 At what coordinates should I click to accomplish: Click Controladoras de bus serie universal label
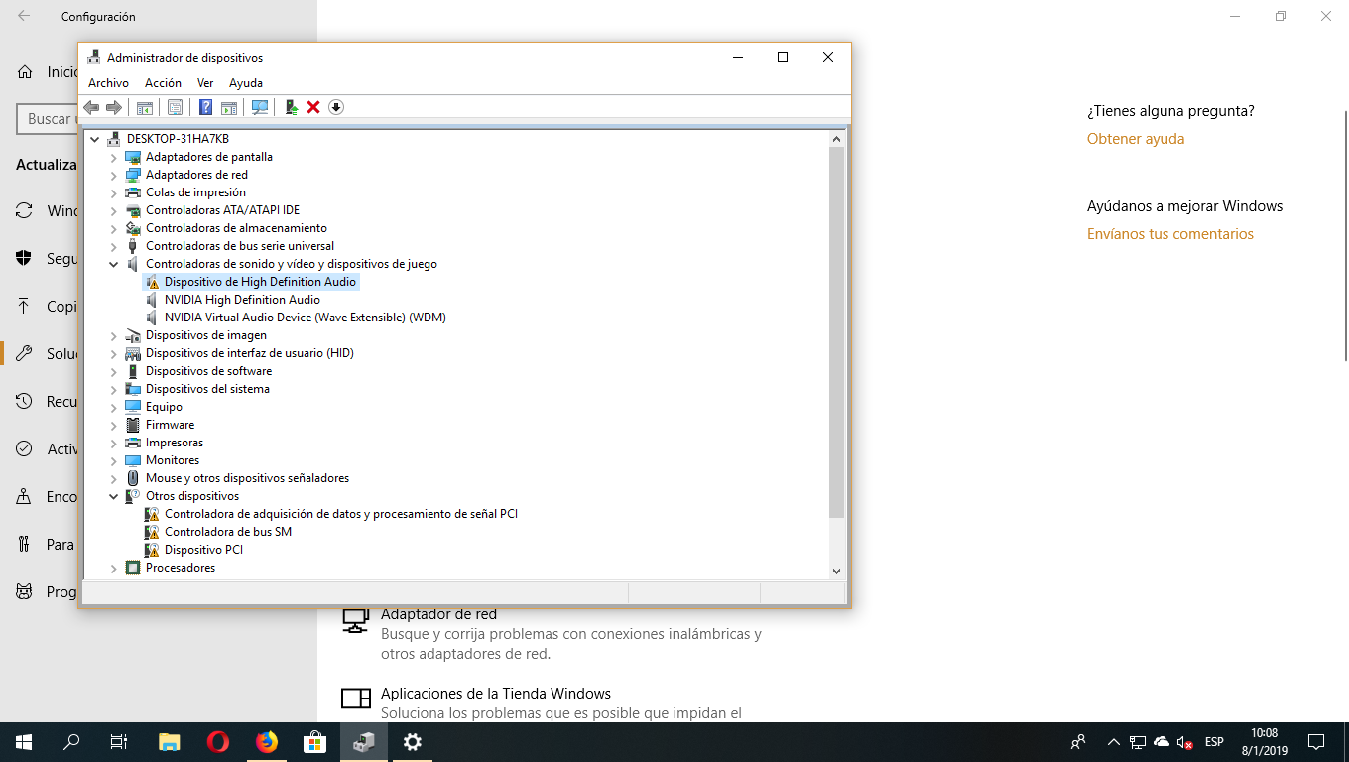[x=240, y=246]
